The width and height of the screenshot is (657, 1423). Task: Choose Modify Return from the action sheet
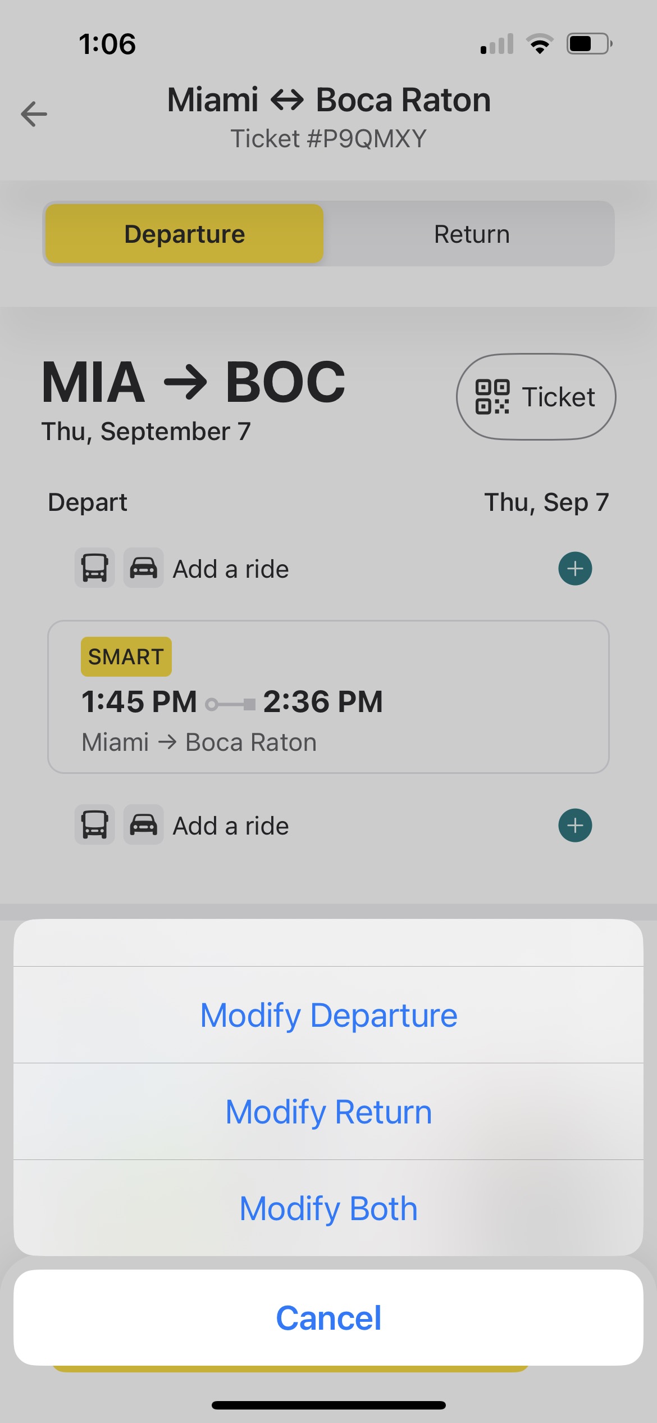coord(328,1112)
